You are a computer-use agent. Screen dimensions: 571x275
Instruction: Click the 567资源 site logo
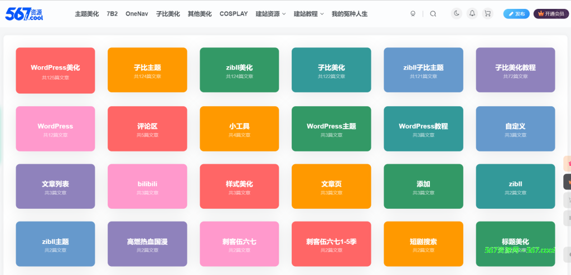coord(24,14)
